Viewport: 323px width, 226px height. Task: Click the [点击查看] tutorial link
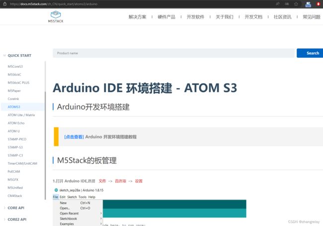(x=74, y=137)
